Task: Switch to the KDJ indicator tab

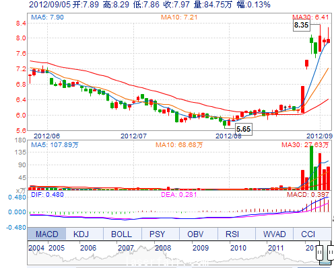Action: coord(81,234)
